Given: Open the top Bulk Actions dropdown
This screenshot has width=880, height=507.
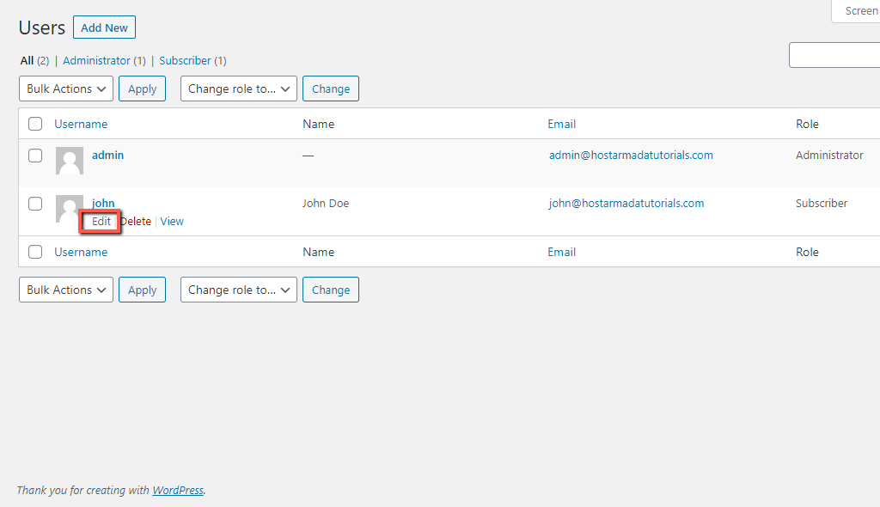Looking at the screenshot, I should point(66,89).
